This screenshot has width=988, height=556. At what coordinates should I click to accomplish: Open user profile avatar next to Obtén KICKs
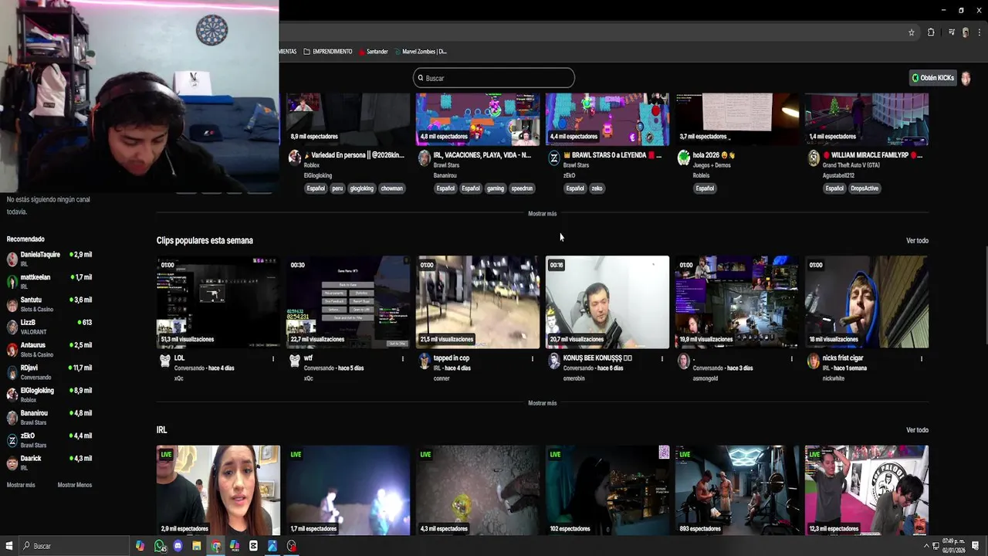pyautogui.click(x=966, y=78)
